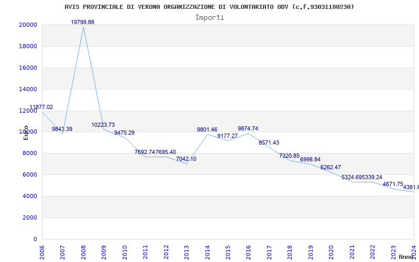The width and height of the screenshot is (419, 262).
Task: Select the 2010 year label
Action: [125, 252]
